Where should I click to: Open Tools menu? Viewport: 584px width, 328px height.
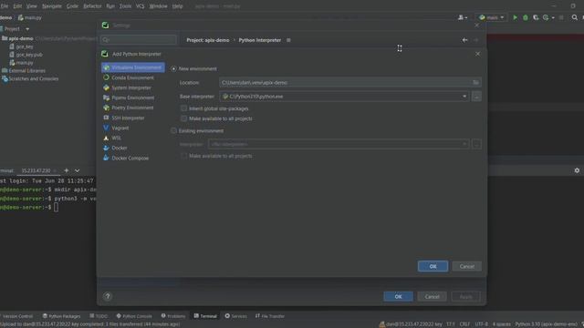(x=125, y=6)
